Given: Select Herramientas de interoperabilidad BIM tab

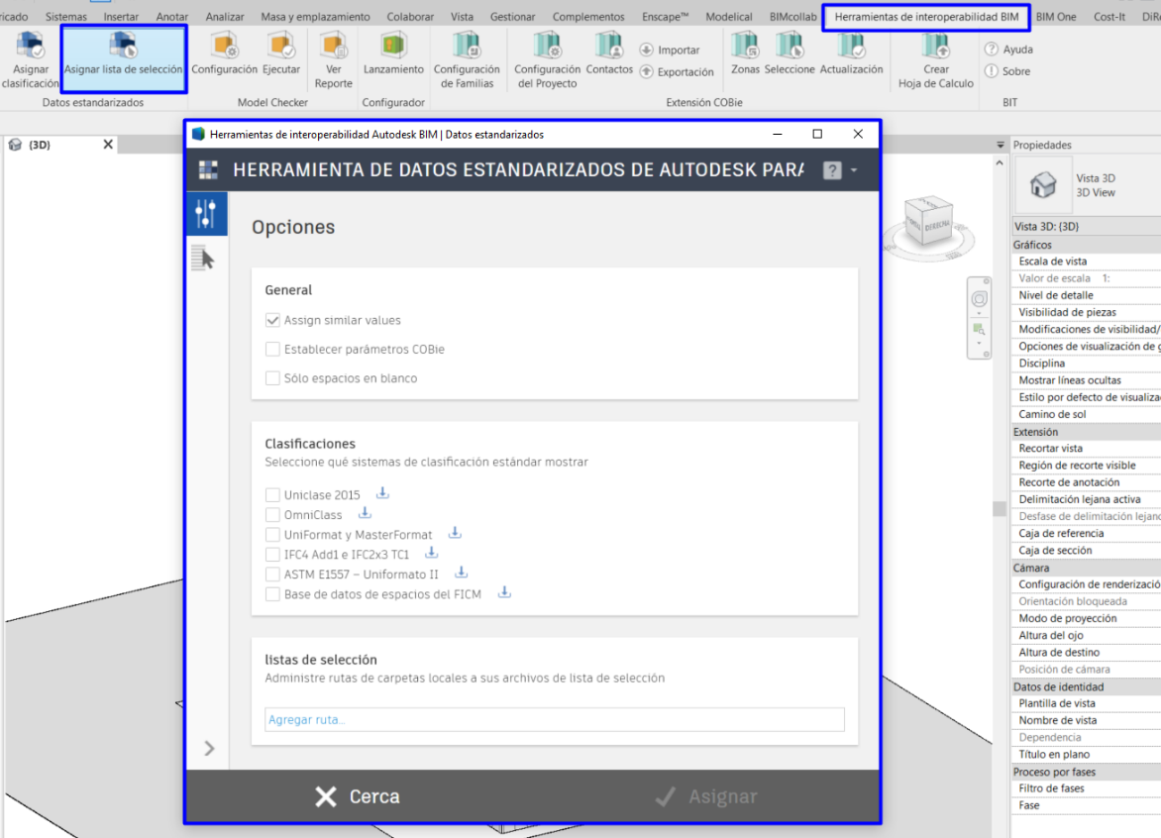Looking at the screenshot, I should [926, 16].
